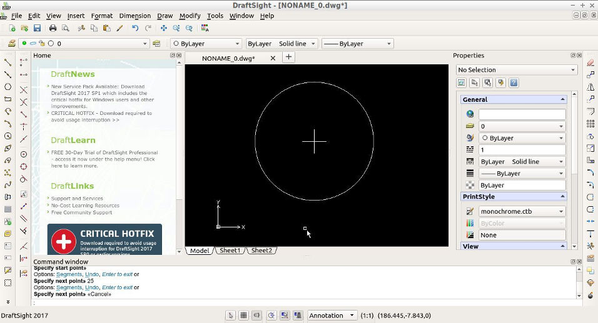Open the Modify menu

pyautogui.click(x=190, y=16)
